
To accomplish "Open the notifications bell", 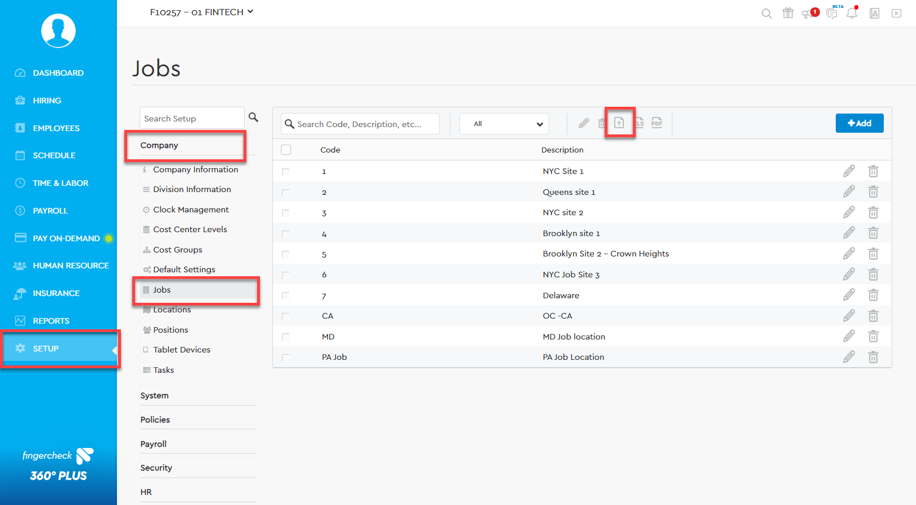I will click(x=852, y=13).
